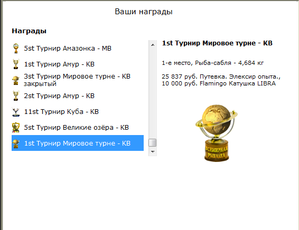Viewport: 299px width, 230px height.
Task: Select 2st Турнир Амур - КВ award
Action: click(78, 96)
